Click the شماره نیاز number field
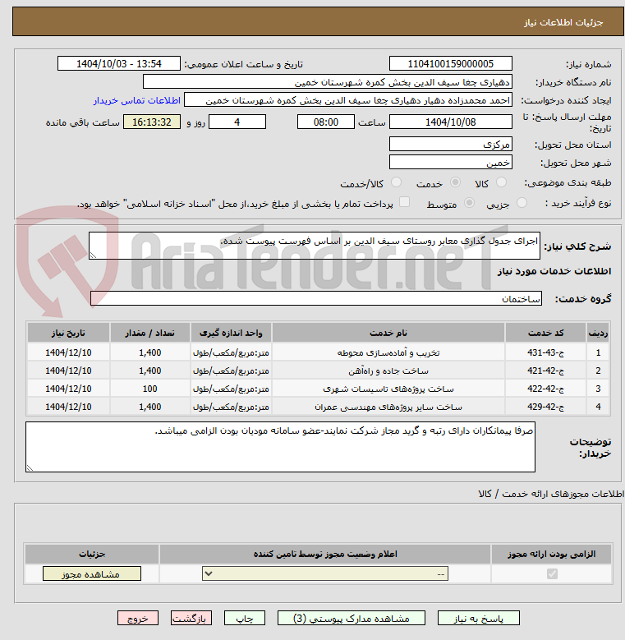 click(x=451, y=64)
